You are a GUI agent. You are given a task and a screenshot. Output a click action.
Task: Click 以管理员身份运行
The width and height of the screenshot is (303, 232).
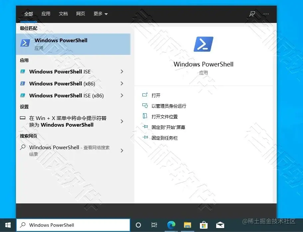[169, 106]
